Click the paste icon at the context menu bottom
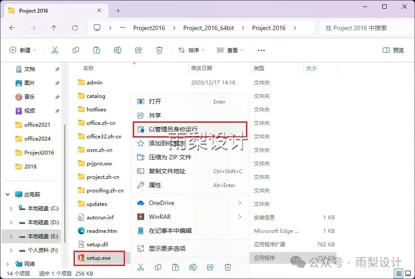This screenshot has width=415, height=279. [175, 267]
